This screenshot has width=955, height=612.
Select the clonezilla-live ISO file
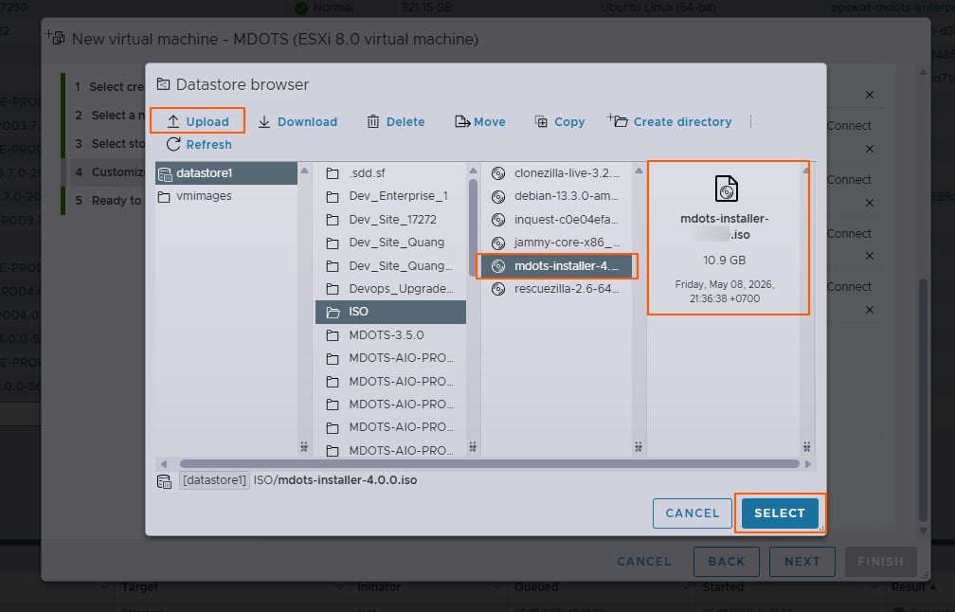[556, 173]
